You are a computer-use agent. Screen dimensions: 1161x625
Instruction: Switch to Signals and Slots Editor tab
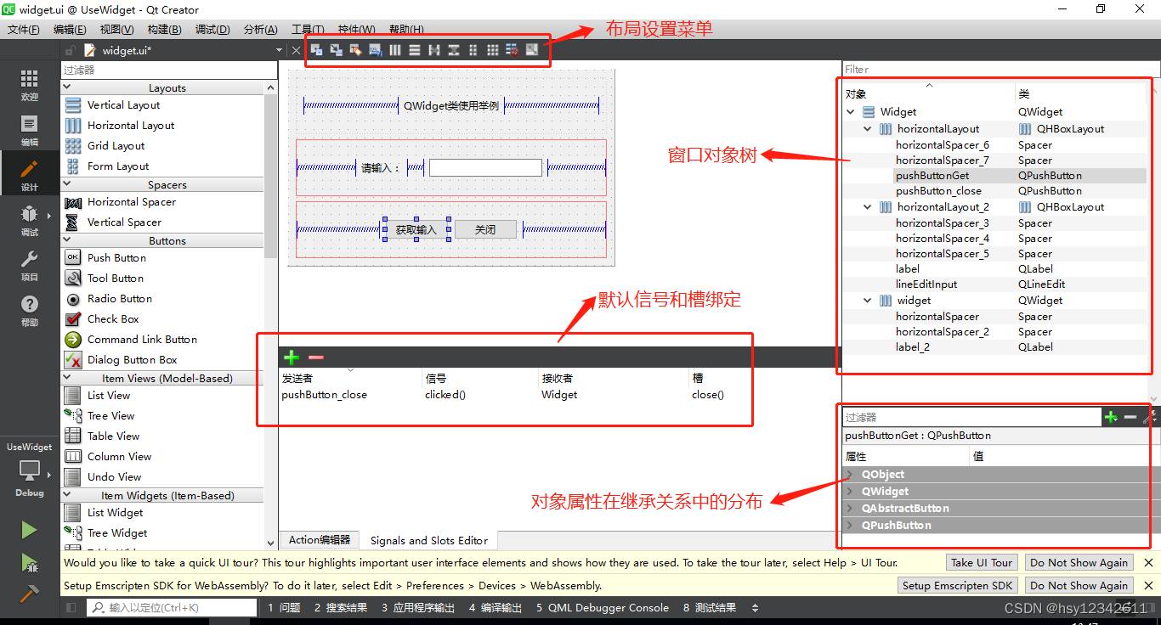[429, 540]
